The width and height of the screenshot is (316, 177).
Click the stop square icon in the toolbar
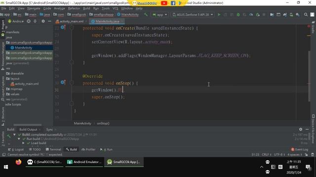[x=264, y=14]
